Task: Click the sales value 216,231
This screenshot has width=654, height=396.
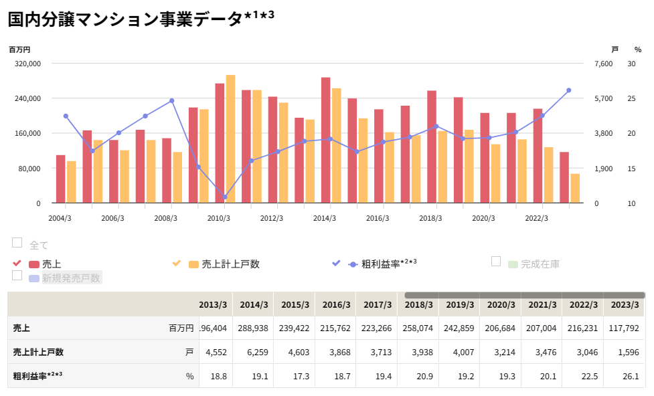Action: click(x=582, y=328)
